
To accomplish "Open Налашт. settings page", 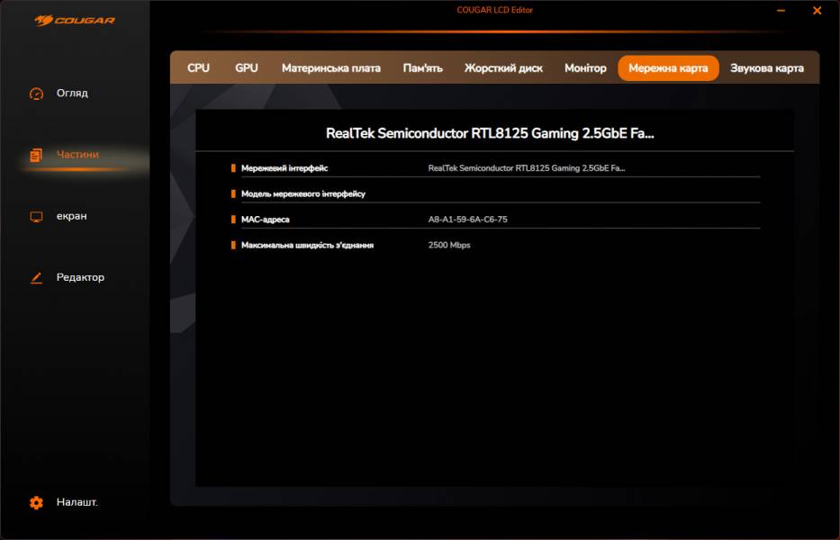I will click(77, 503).
